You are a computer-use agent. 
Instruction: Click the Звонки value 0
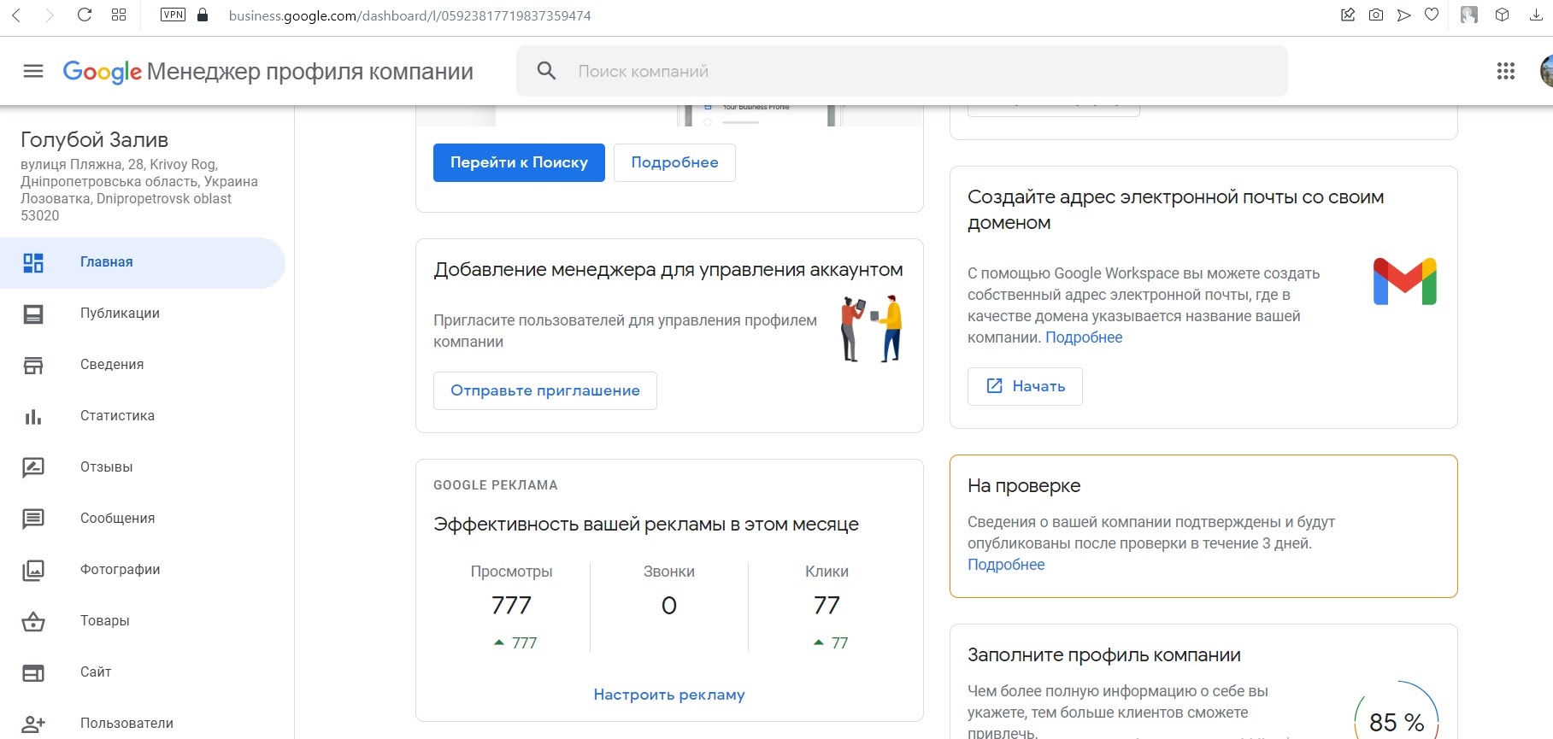pyautogui.click(x=669, y=606)
